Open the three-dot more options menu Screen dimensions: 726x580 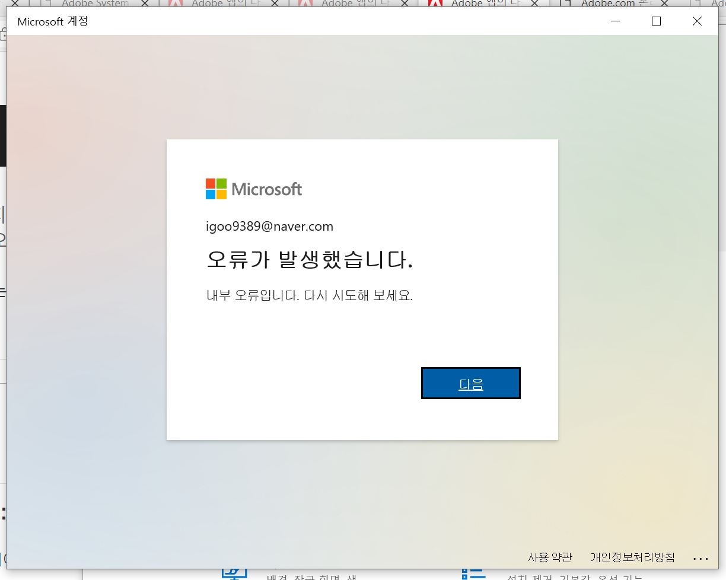click(700, 559)
